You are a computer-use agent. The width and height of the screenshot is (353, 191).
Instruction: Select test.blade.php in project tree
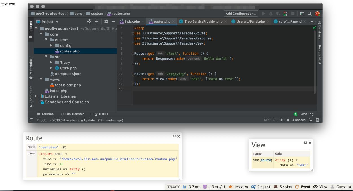click(75, 85)
